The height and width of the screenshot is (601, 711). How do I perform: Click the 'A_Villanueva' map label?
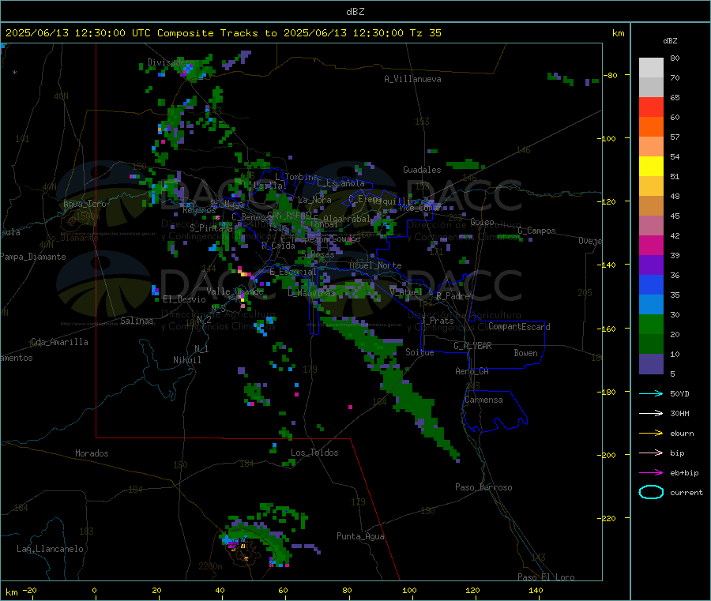[x=412, y=79]
